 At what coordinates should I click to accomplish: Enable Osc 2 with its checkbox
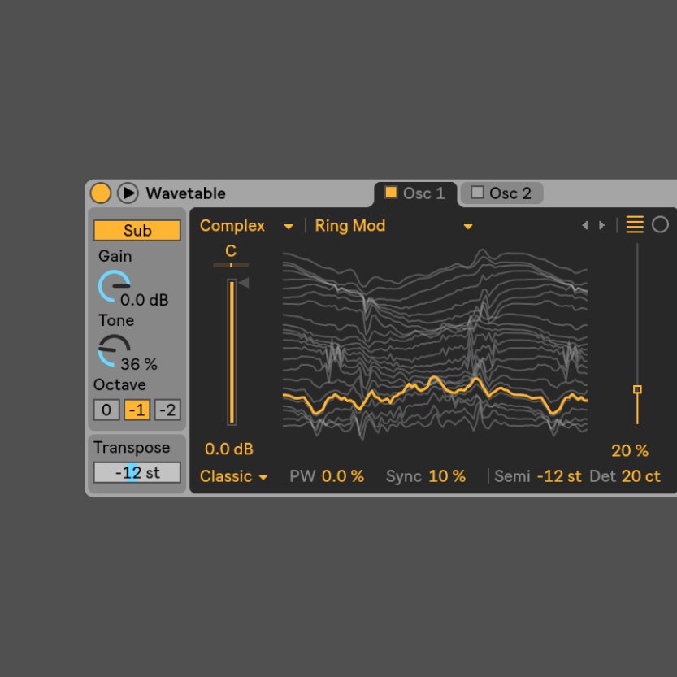[x=477, y=192]
